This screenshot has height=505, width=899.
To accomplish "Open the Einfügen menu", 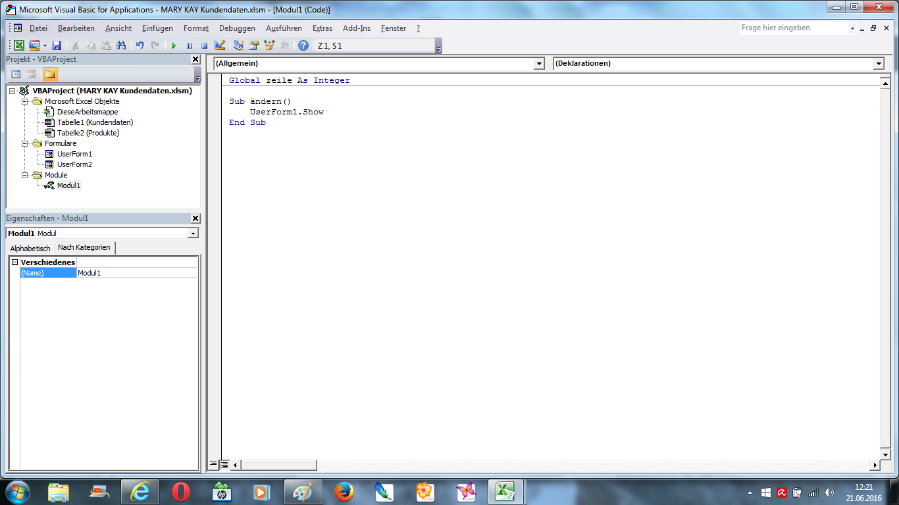I will coord(157,28).
